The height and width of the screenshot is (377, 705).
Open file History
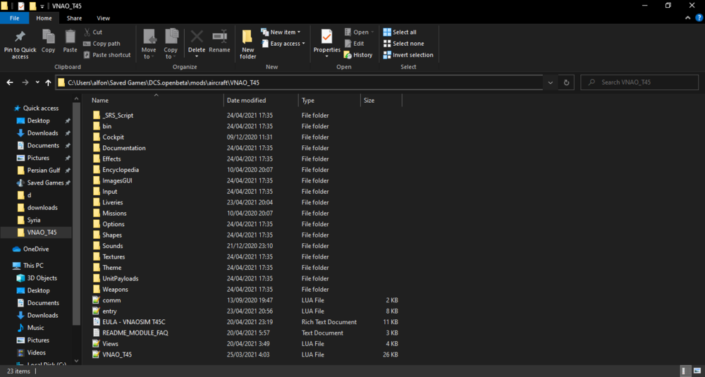point(358,55)
